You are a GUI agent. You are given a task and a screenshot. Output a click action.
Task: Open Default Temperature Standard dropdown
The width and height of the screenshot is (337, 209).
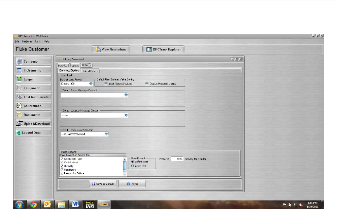click(x=106, y=134)
